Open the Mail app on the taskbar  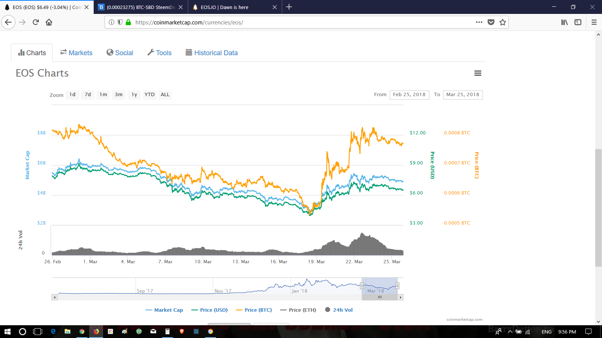(153, 332)
